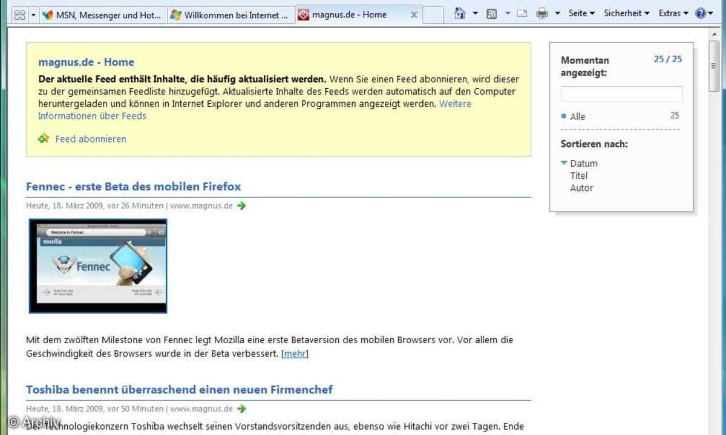Open the Quick Tabs grid view
Viewport: 726px width, 435px height.
pos(19,14)
